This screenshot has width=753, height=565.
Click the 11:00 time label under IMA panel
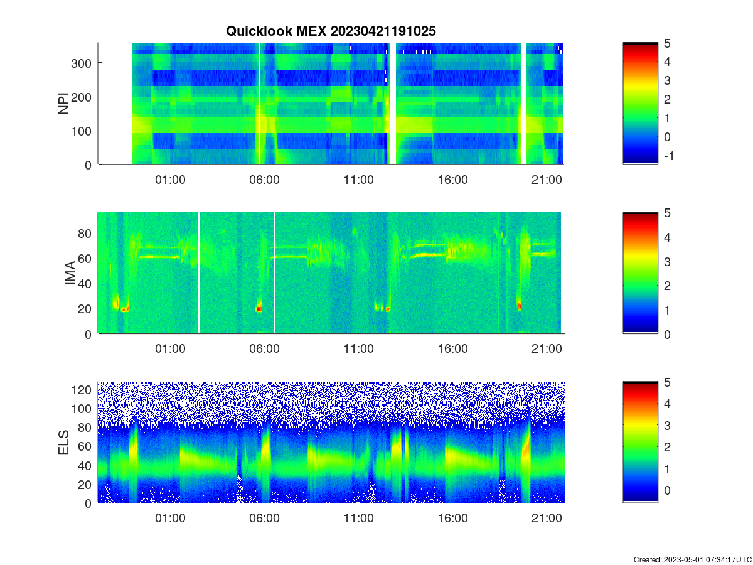tap(358, 349)
